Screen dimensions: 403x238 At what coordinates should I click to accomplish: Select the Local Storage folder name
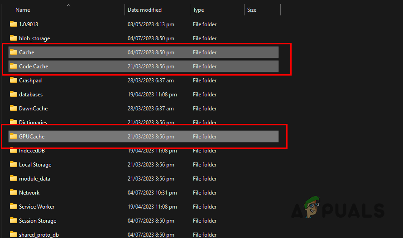pos(35,165)
